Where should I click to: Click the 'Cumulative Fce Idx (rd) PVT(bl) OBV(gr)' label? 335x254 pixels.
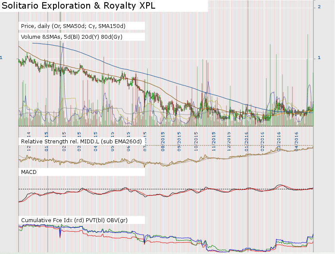coord(74,220)
